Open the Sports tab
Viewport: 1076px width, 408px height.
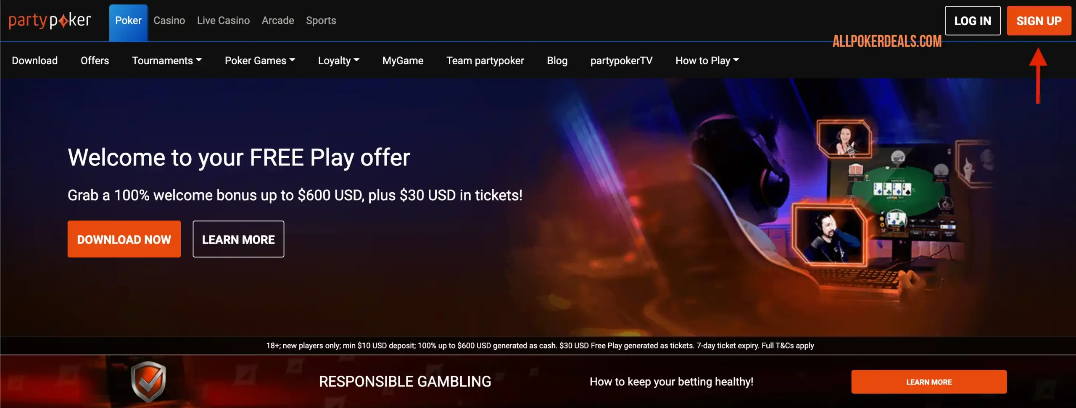(321, 20)
